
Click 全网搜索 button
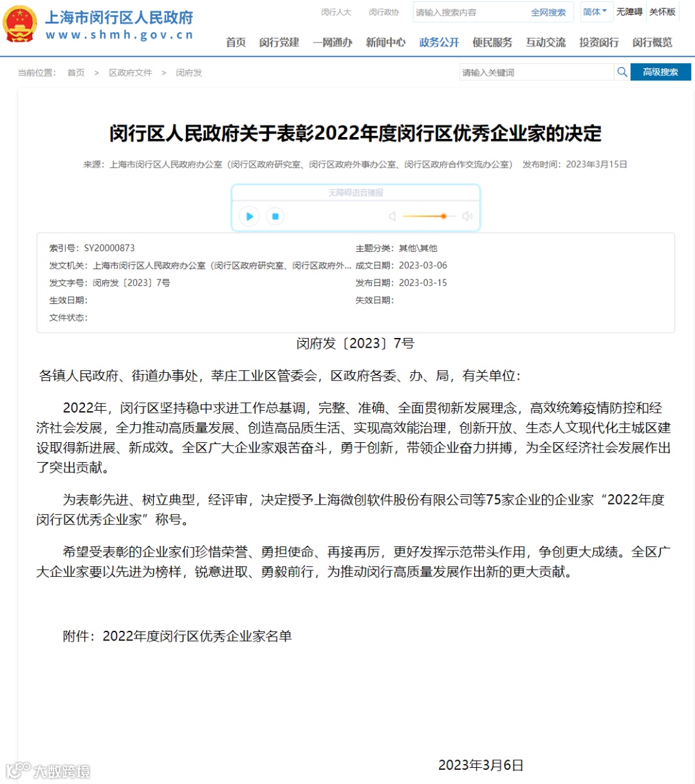tap(548, 12)
